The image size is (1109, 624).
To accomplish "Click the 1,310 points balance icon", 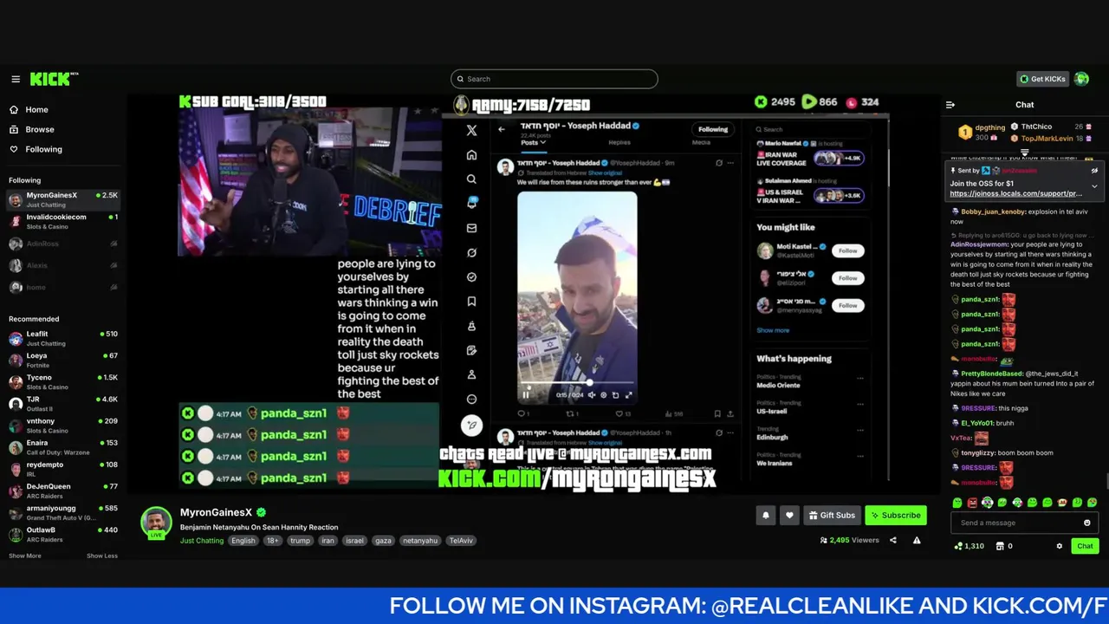I will 958,546.
